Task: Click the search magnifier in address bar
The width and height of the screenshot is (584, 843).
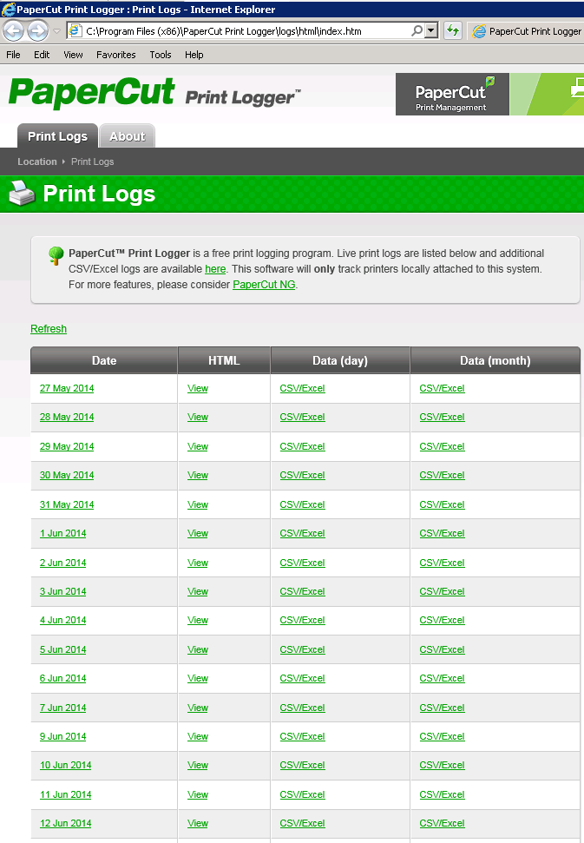Action: pyautogui.click(x=417, y=30)
